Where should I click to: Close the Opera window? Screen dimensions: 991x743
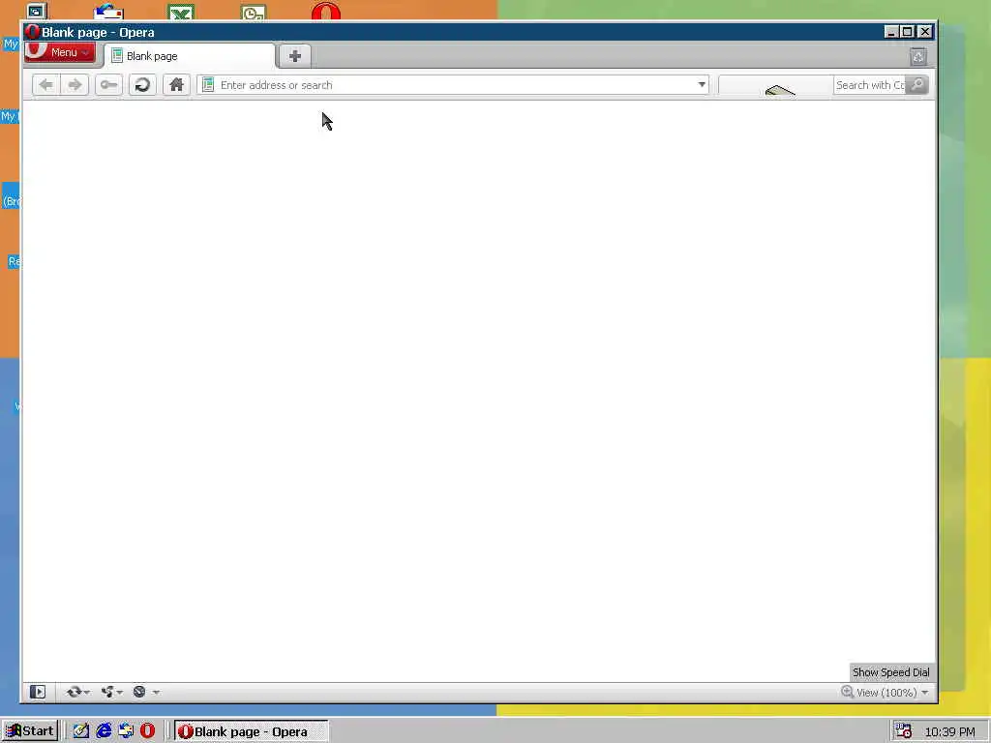click(x=924, y=32)
